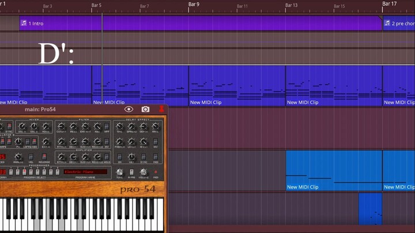This screenshot has width=415, height=233.
Task: Toggle the amplifier Hold switch
Action: 107,156
